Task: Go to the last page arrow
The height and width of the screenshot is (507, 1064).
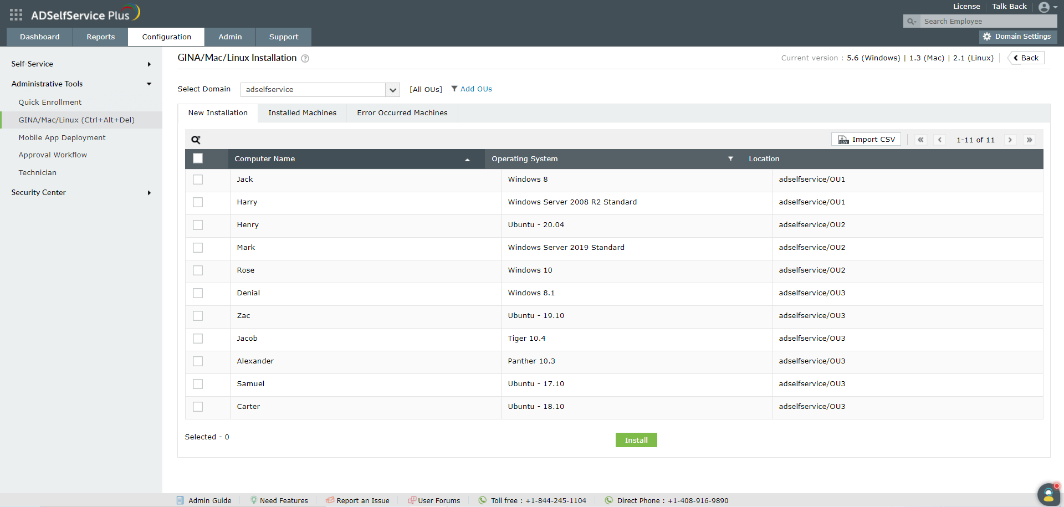Action: pos(1029,140)
